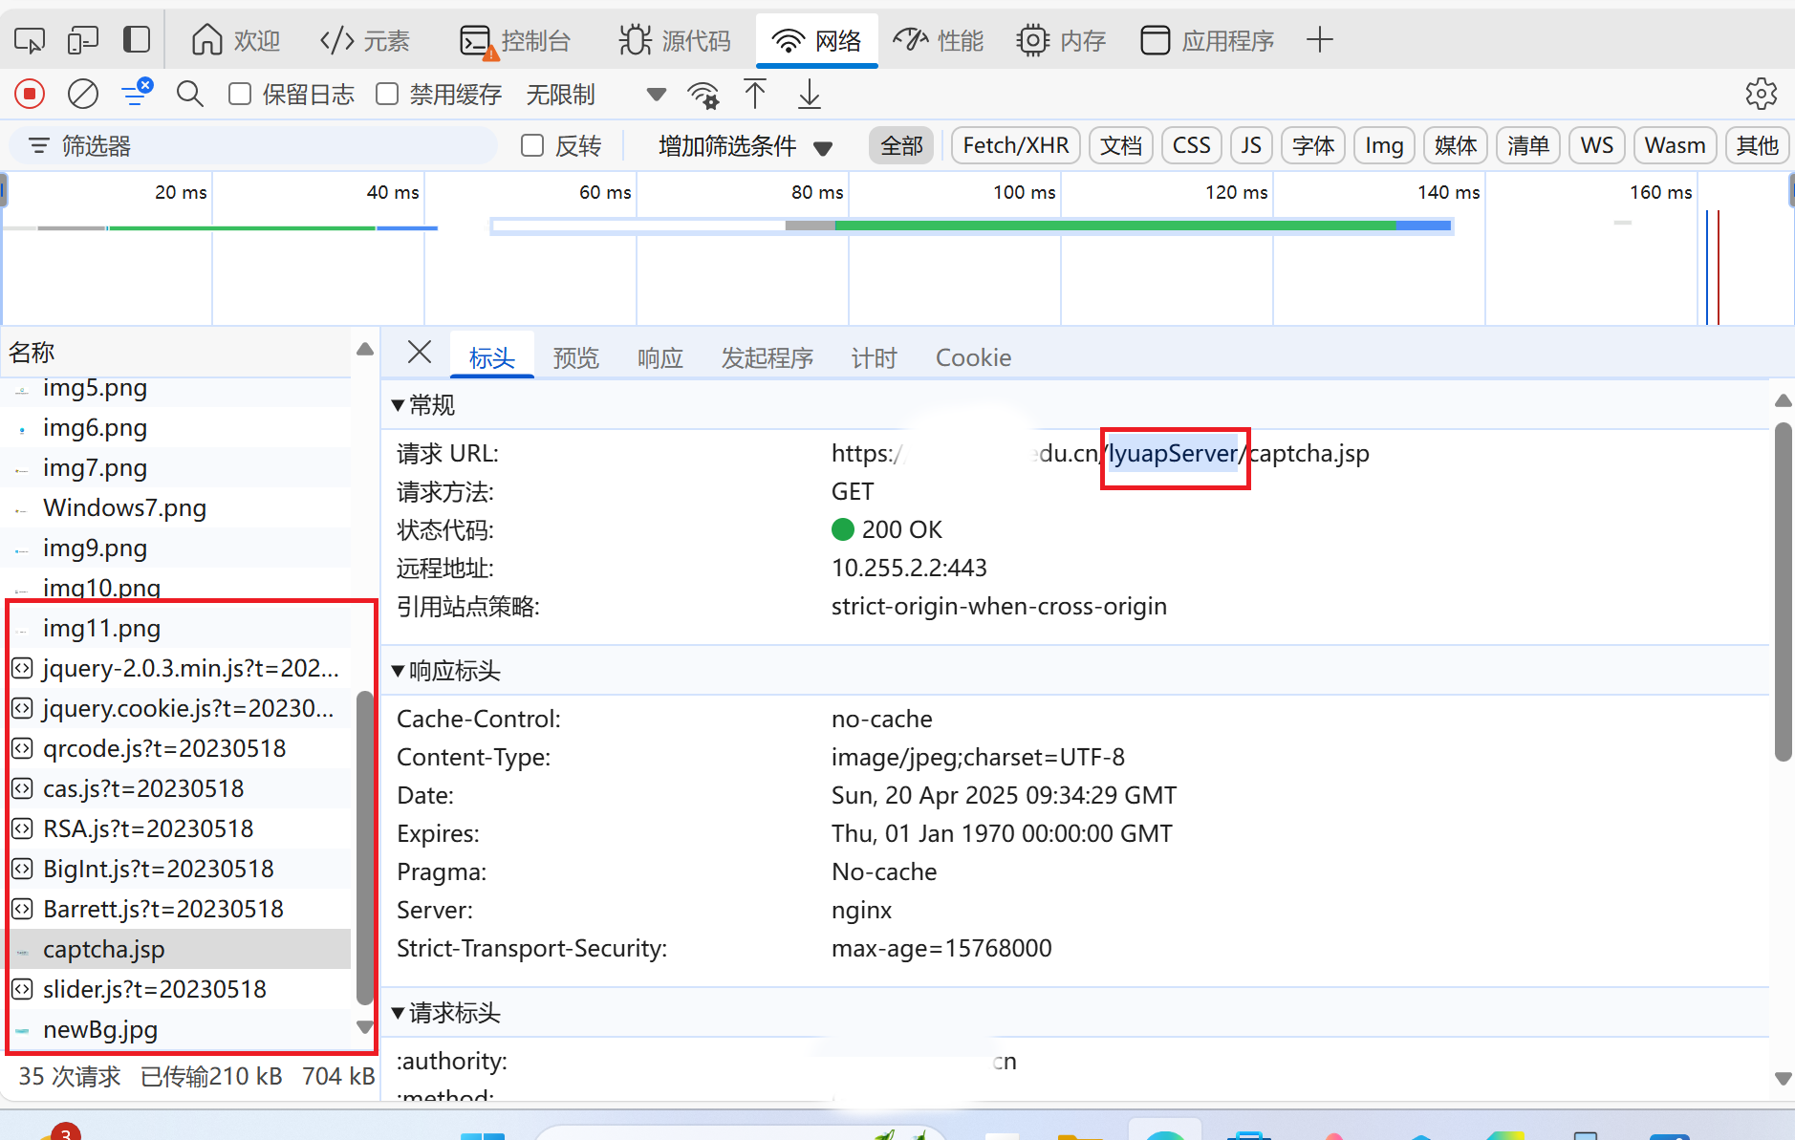Filter requests by Fetch/XHR
This screenshot has height=1140, width=1795.
pyautogui.click(x=1015, y=145)
